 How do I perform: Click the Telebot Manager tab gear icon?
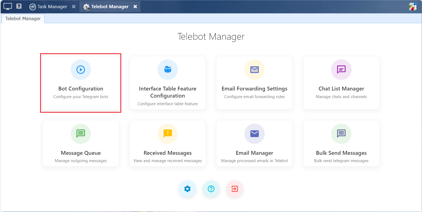point(87,7)
